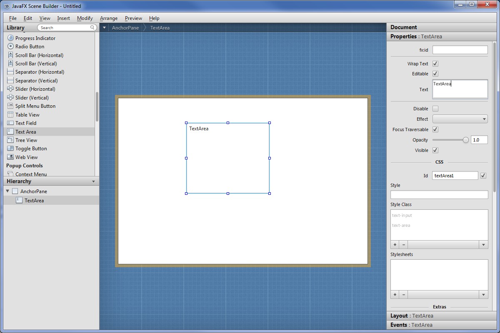Select the Radio Button library icon
Screen dimensions: 500x333
(x=11, y=46)
